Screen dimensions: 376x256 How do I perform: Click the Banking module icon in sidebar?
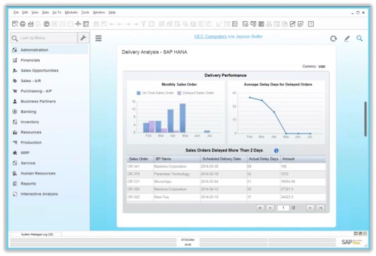[15, 112]
